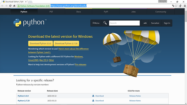
Task: Follow the Linux/UNIX link
Action: pos(33,60)
